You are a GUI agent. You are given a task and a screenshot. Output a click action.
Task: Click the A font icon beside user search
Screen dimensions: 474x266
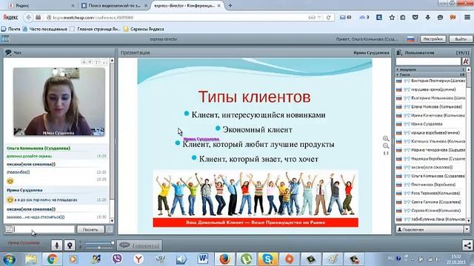click(x=466, y=61)
